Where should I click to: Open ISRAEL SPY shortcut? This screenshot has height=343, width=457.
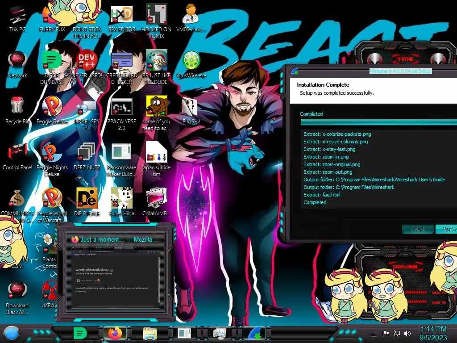coord(87,111)
